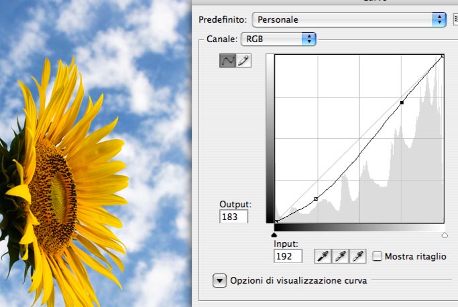The width and height of the screenshot is (458, 307).
Task: Expand Opzioni di visualizzazione curva
Action: click(x=220, y=280)
